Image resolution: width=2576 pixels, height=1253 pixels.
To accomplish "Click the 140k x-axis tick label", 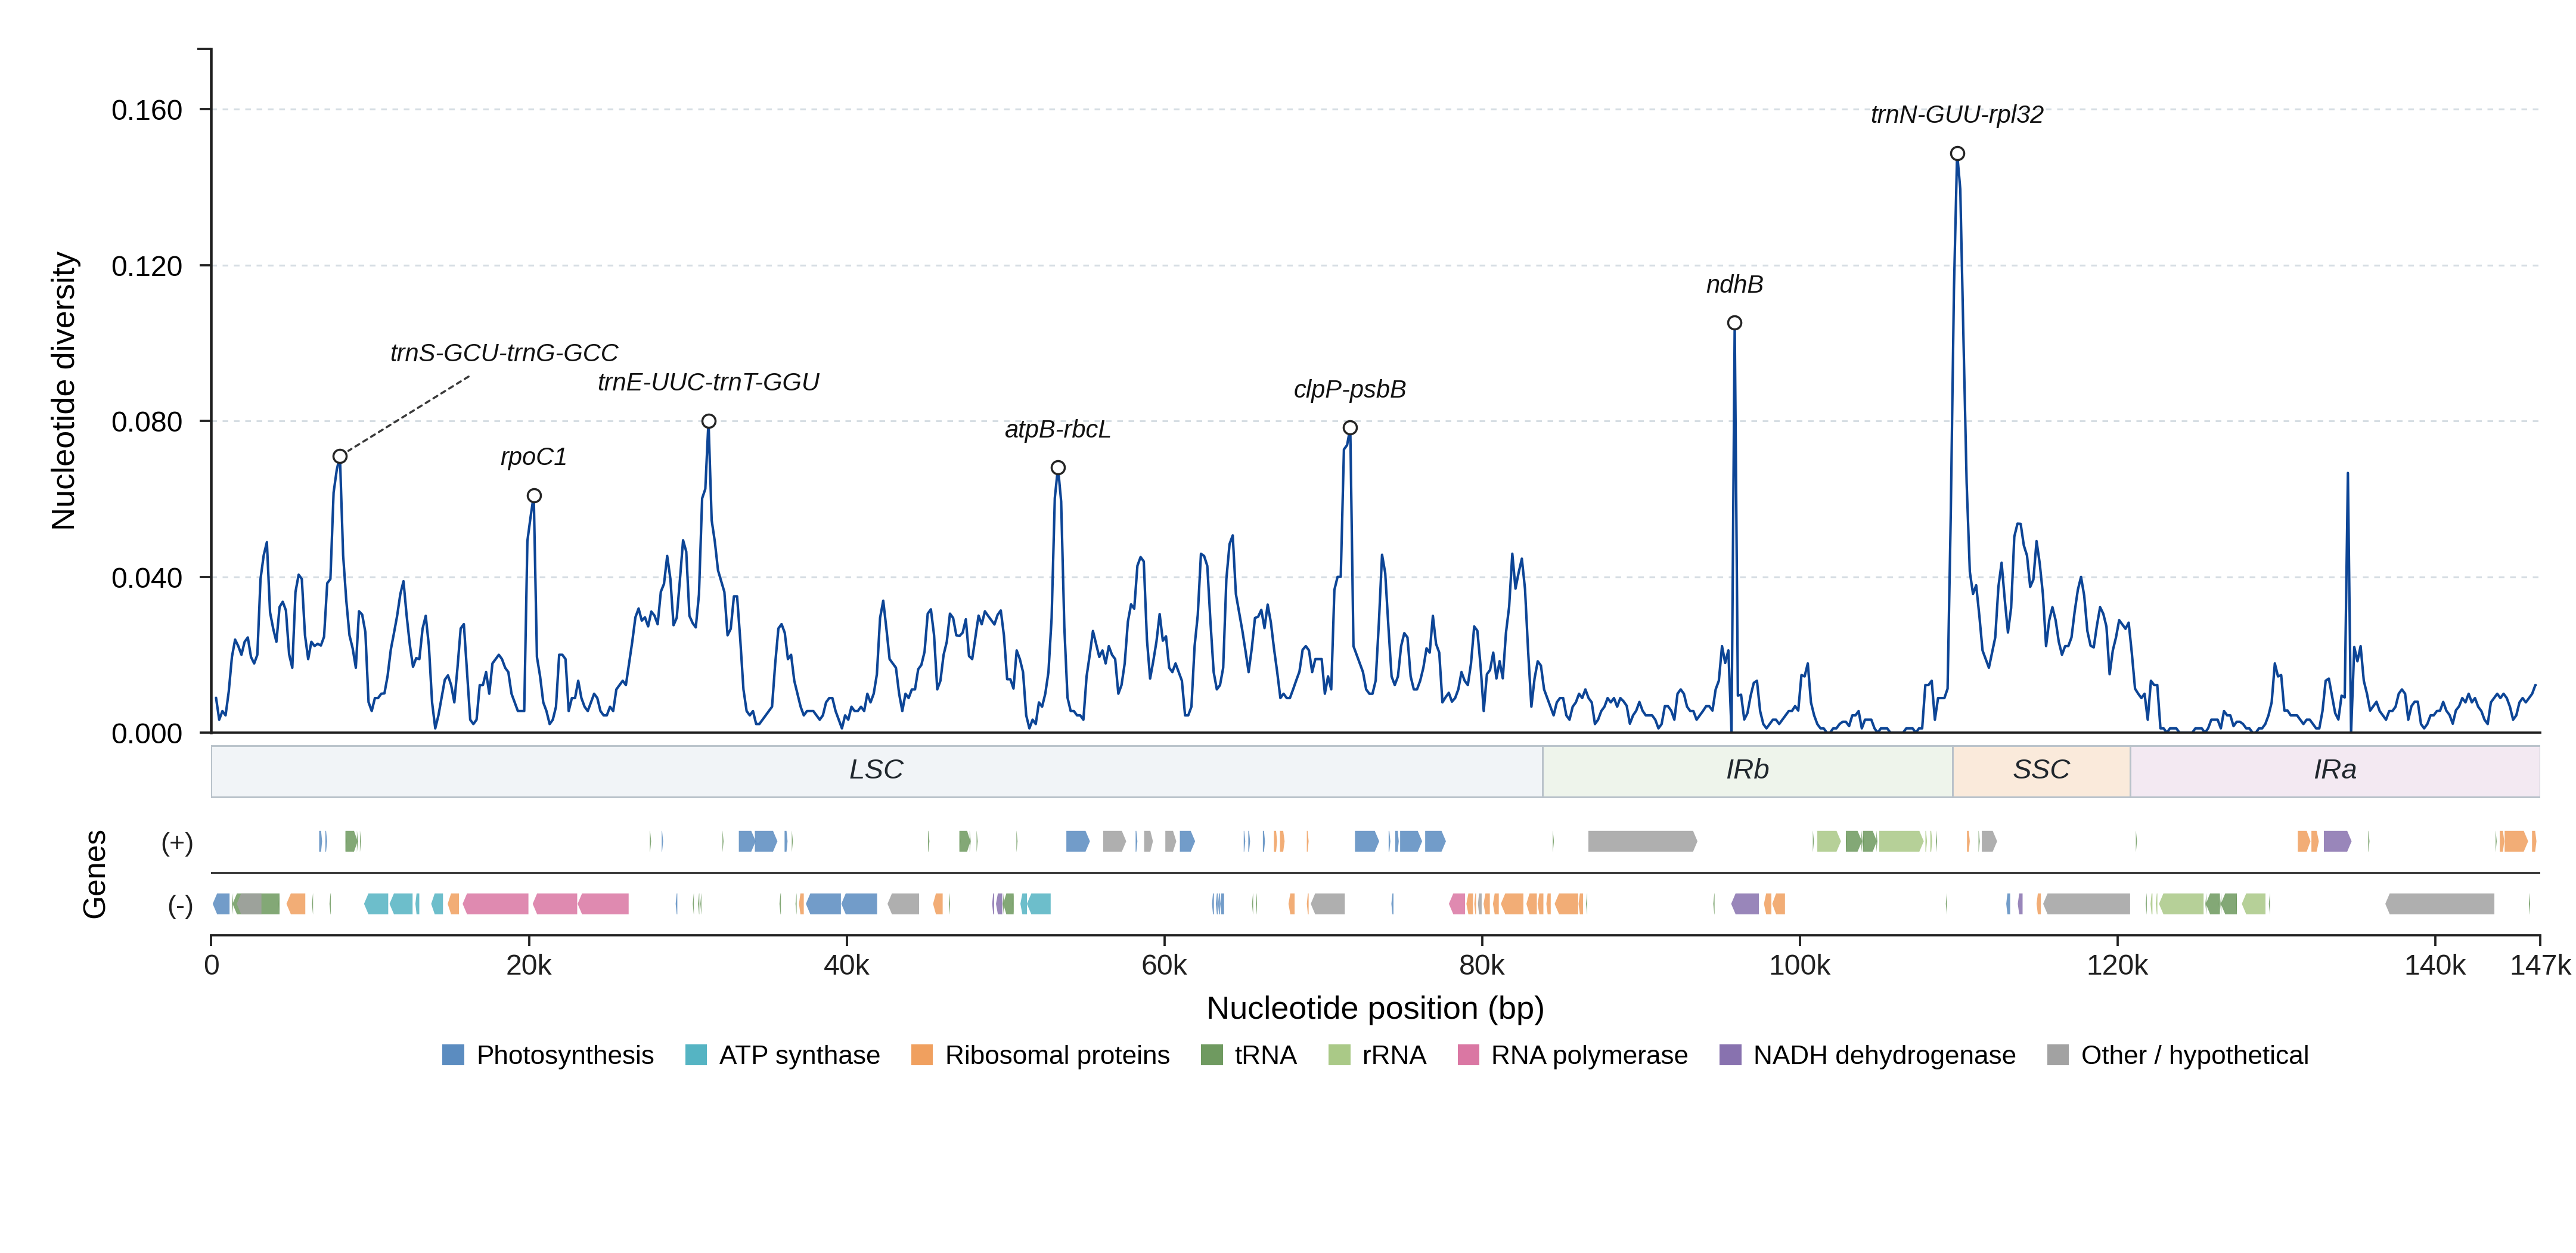I will 2435,966.
